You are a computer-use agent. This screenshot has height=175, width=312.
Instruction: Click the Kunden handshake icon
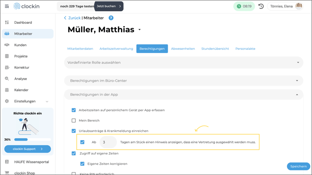coord(7,45)
